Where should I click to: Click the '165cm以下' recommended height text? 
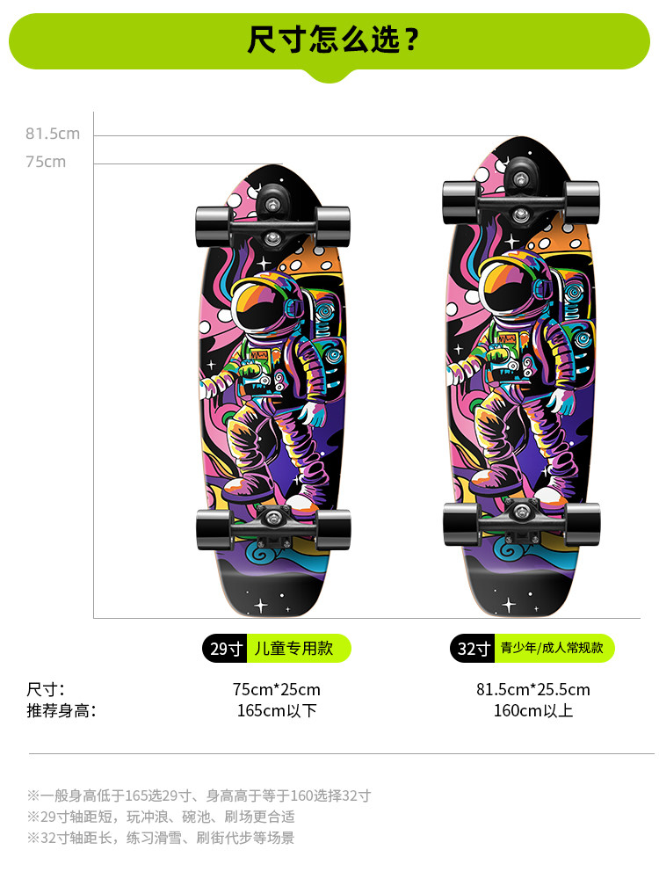(x=277, y=711)
